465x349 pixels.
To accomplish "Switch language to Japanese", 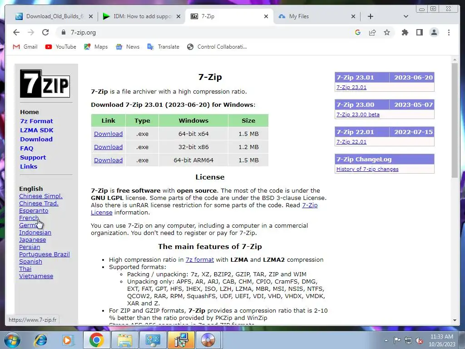I will (32, 240).
